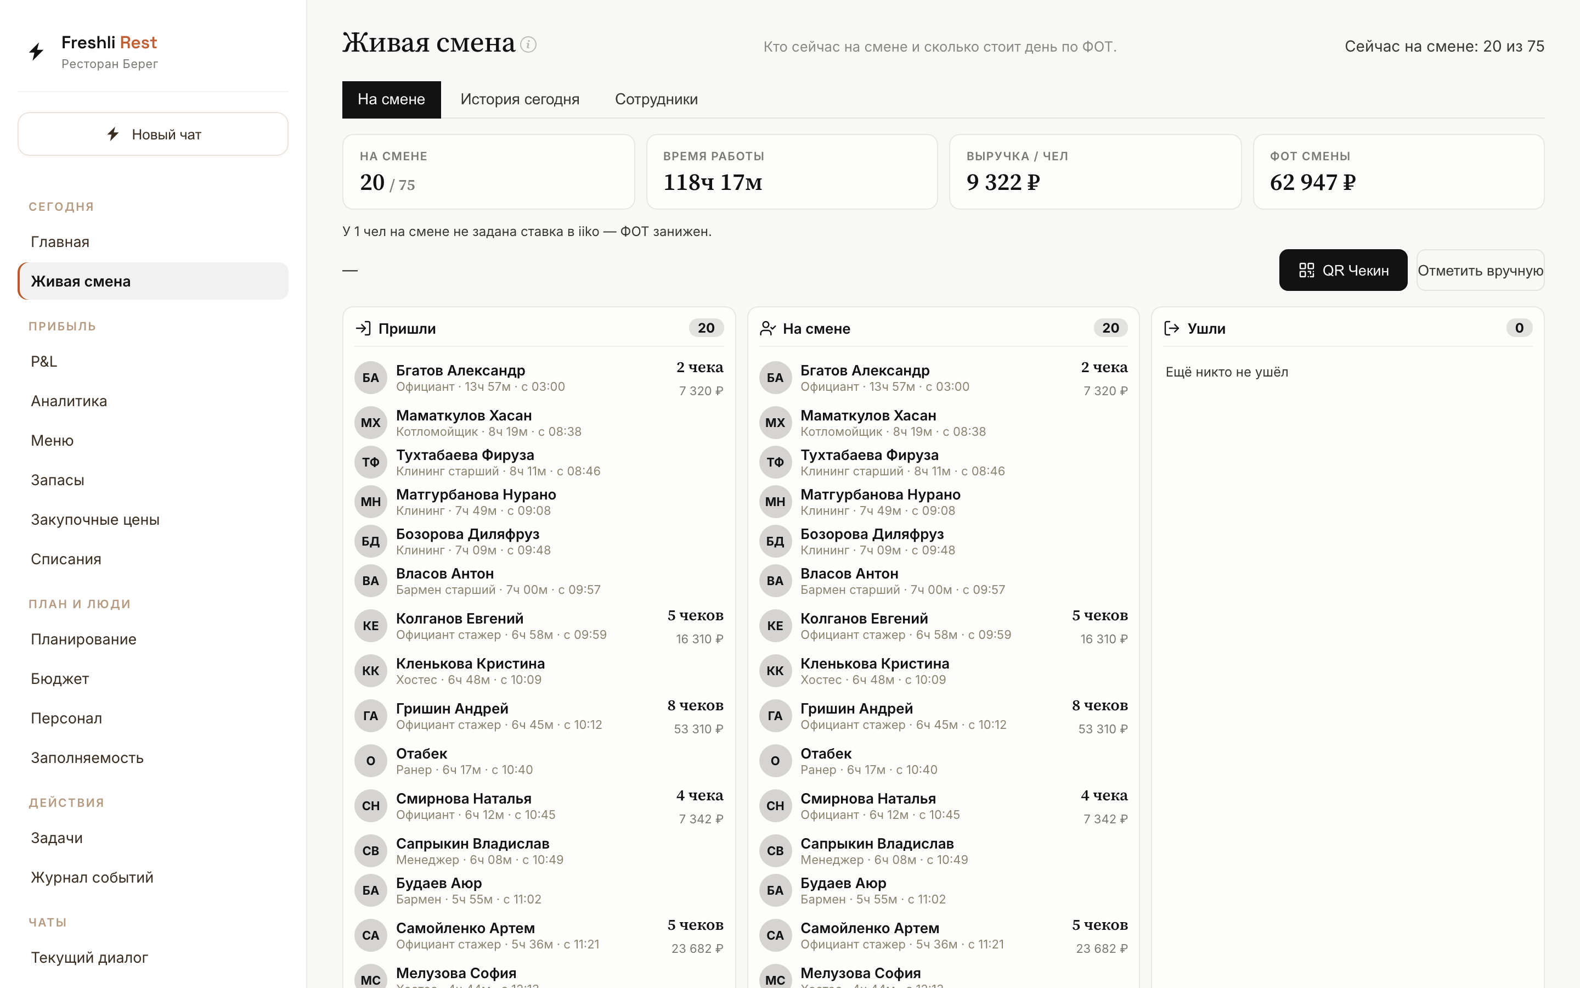Select Гришин Андрей in На смене column

pyautogui.click(x=944, y=716)
